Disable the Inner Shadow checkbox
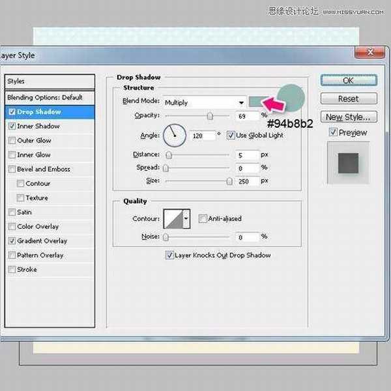The width and height of the screenshot is (391, 391). [x=12, y=126]
